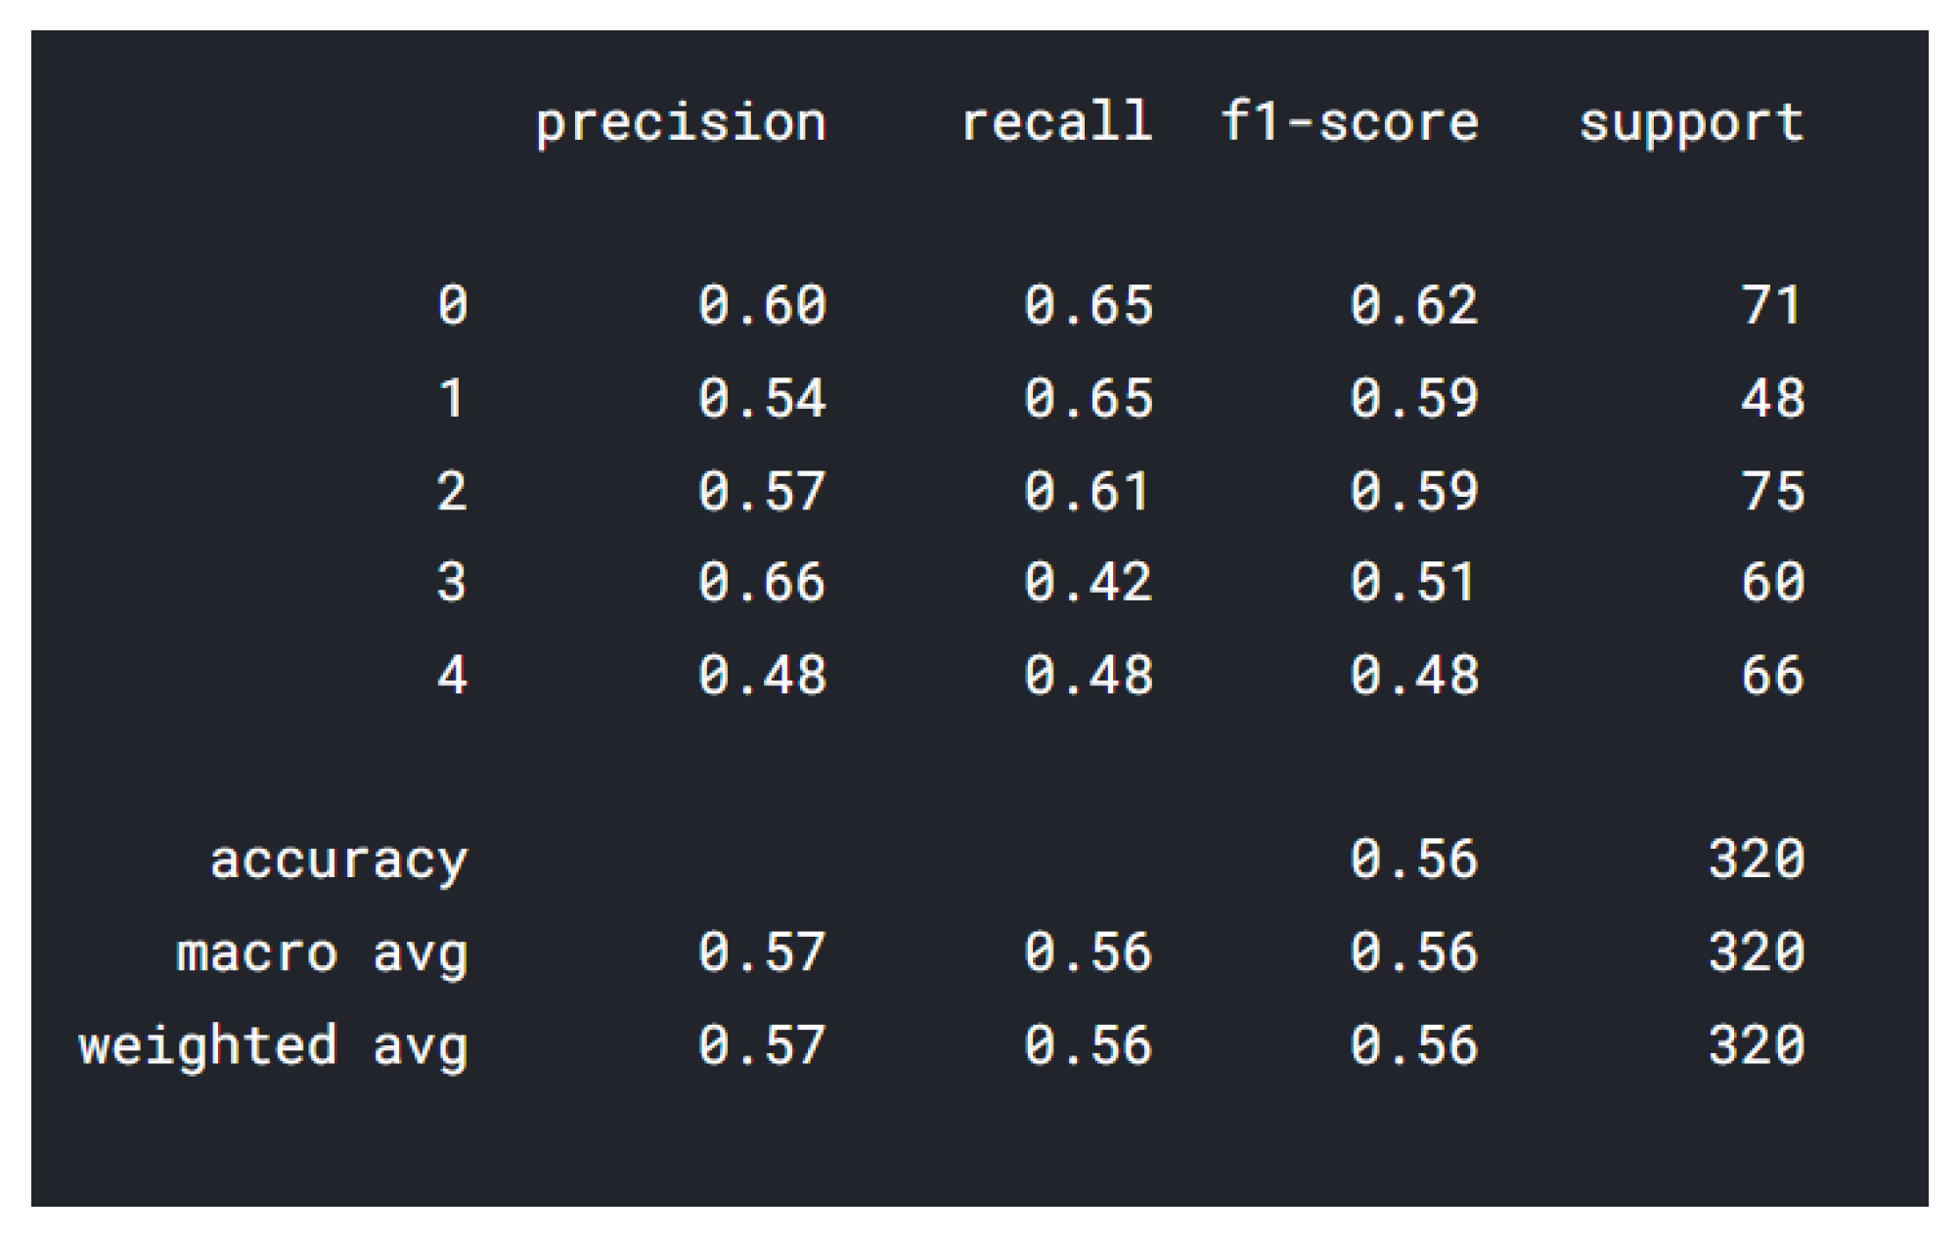The width and height of the screenshot is (1960, 1238).
Task: Click the weighted avg row label
Action: pyautogui.click(x=273, y=1046)
